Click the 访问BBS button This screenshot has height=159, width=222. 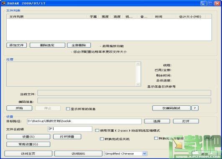tap(78, 154)
